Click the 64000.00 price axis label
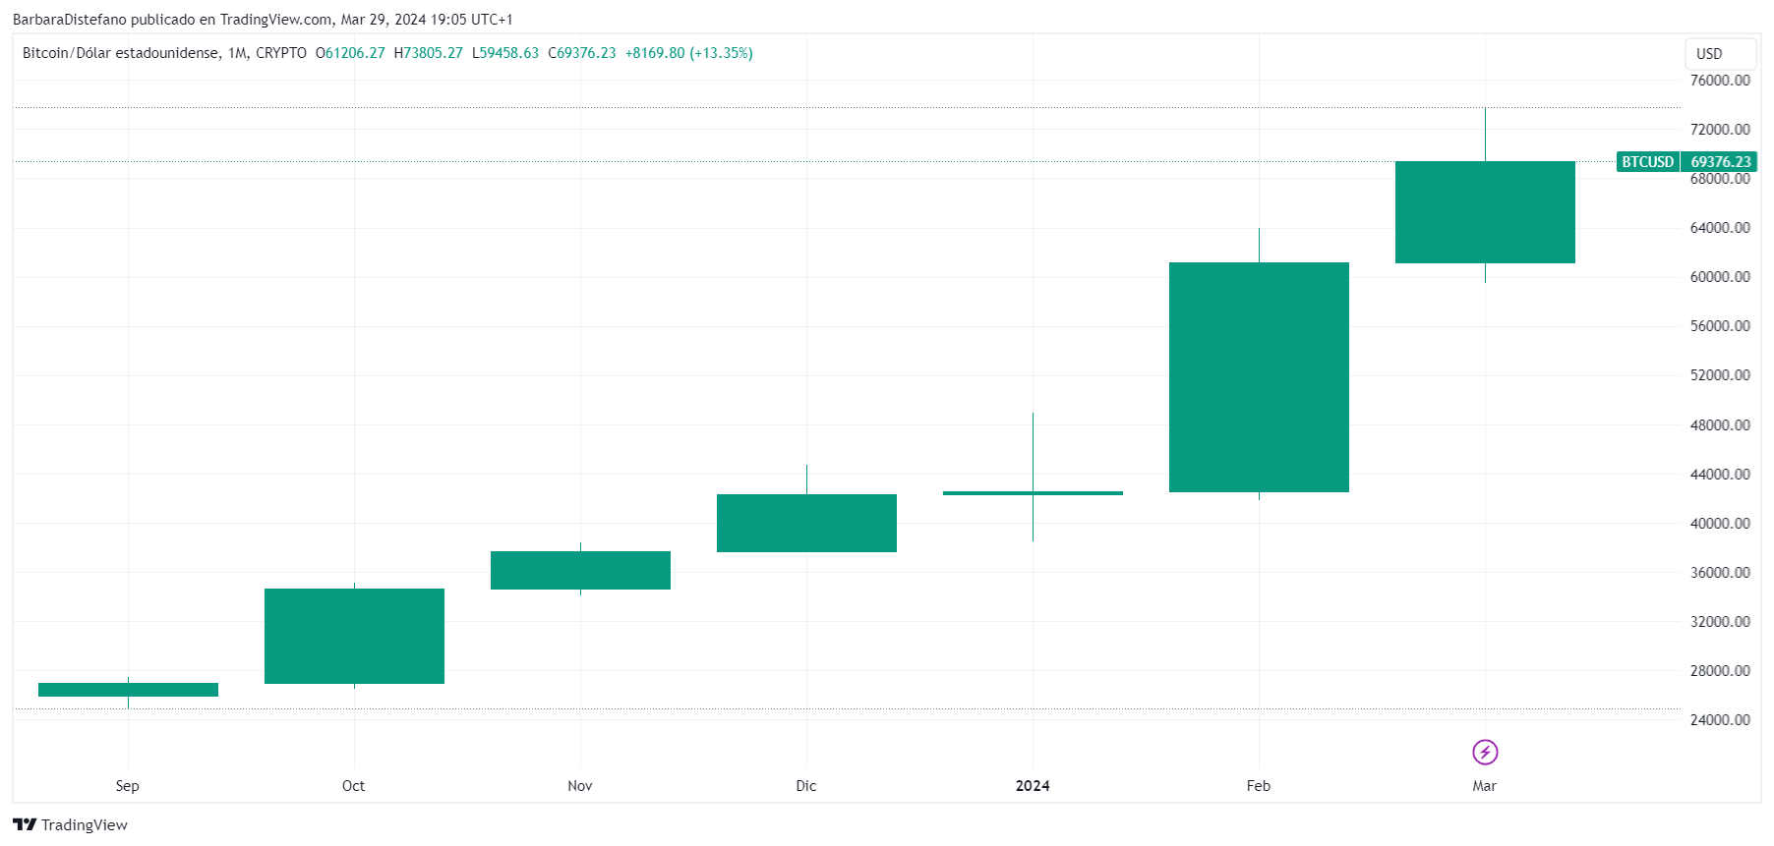Viewport: 1774px width, 846px height. [1720, 228]
